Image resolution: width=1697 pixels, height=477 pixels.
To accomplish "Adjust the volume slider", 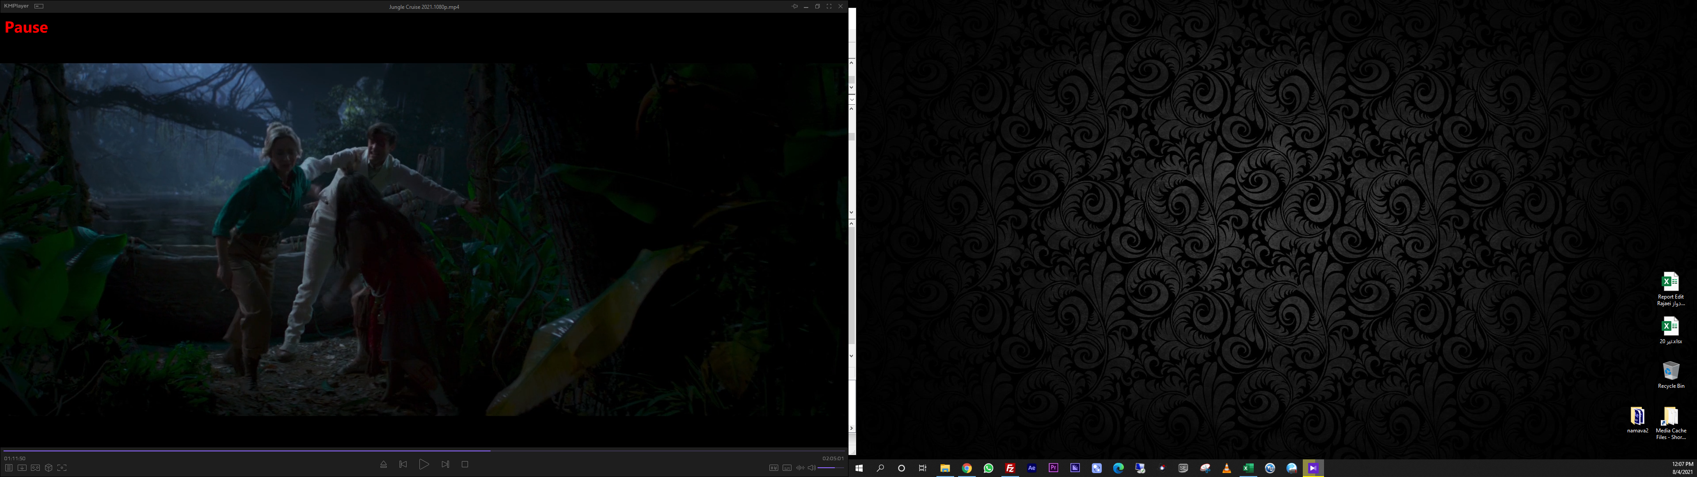I will [831, 468].
